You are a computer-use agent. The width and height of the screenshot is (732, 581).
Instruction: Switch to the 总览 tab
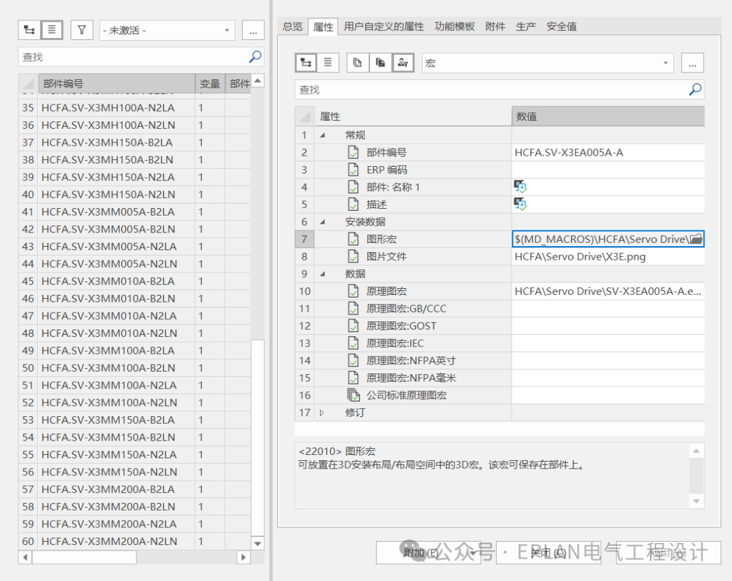pos(293,26)
